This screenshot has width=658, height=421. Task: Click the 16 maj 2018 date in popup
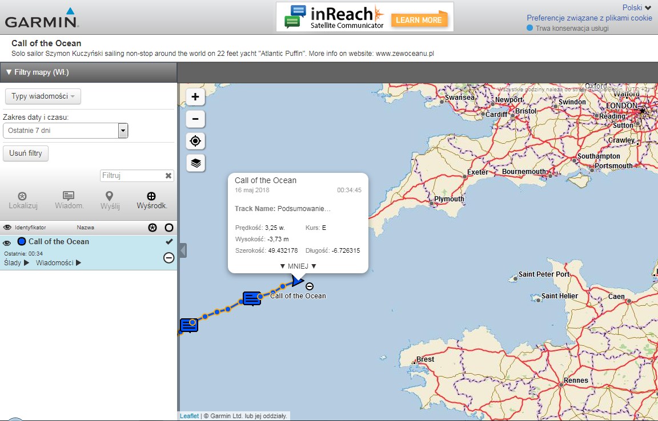(x=252, y=191)
